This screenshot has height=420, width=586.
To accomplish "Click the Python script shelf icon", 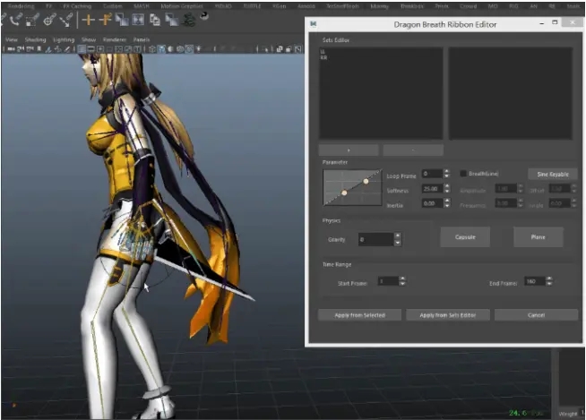I will (x=204, y=16).
